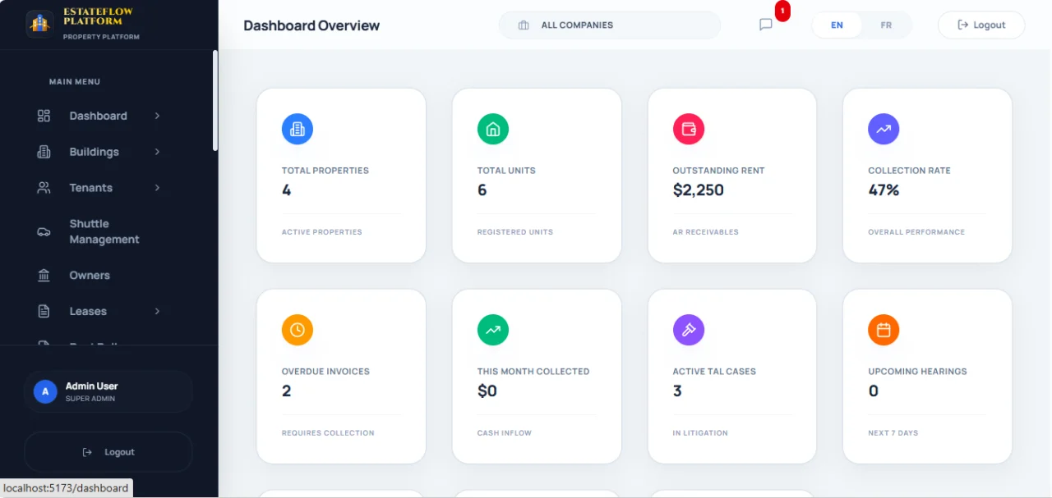Expand the Leases submenu chevron

tap(157, 312)
